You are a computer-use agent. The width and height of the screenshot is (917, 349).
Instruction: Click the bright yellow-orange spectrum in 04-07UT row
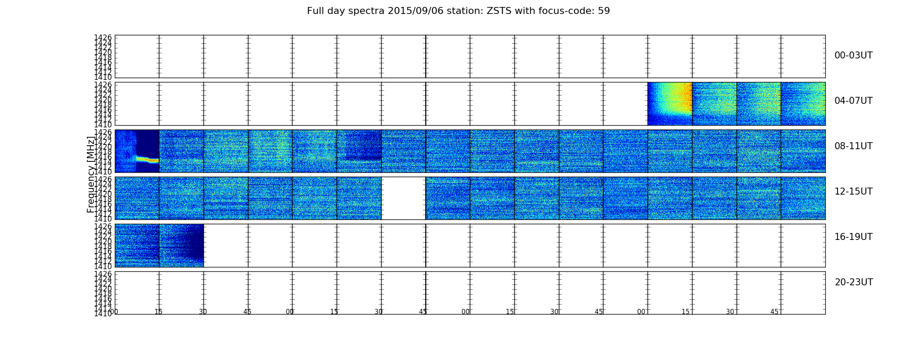(x=670, y=104)
